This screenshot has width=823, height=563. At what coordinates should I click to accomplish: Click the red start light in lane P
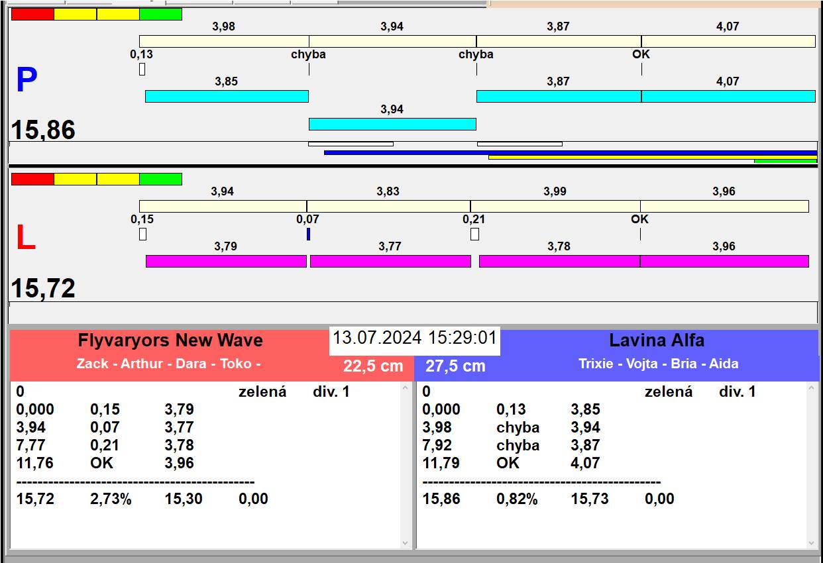point(32,14)
